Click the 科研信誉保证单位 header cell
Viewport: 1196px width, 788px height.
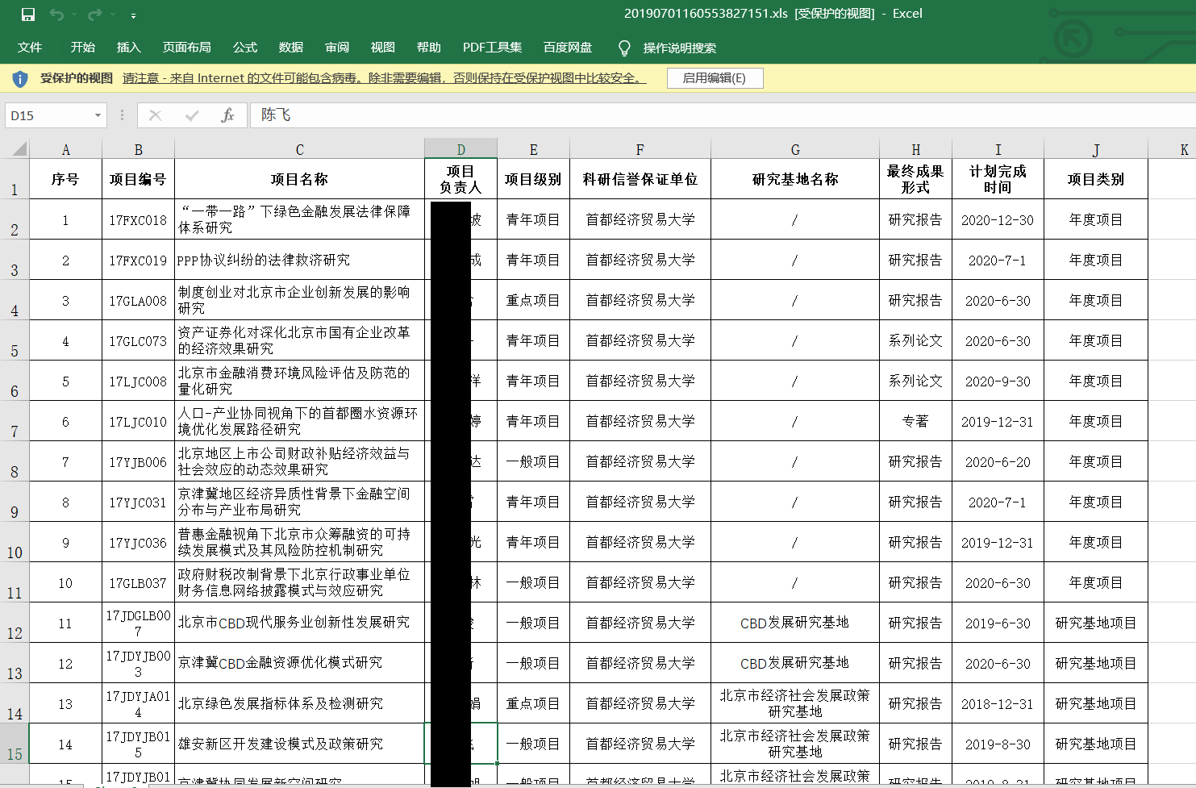coord(640,179)
